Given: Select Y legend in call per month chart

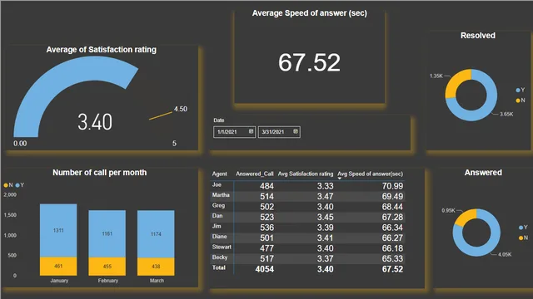Looking at the screenshot, I should (20, 185).
